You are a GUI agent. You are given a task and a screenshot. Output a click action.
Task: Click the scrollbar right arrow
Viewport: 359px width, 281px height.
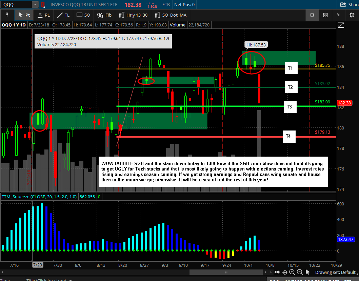click(x=271, y=272)
